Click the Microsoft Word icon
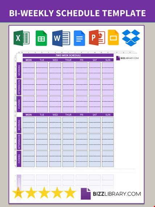 pos(61,38)
